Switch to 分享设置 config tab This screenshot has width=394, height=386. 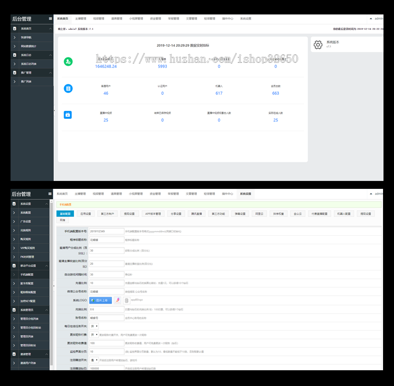tap(176, 214)
